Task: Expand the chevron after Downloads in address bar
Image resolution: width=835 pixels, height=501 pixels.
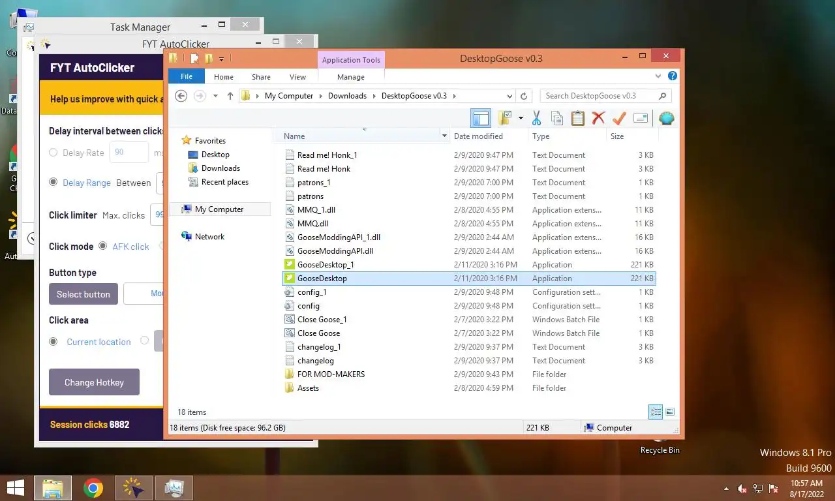Action: click(374, 96)
